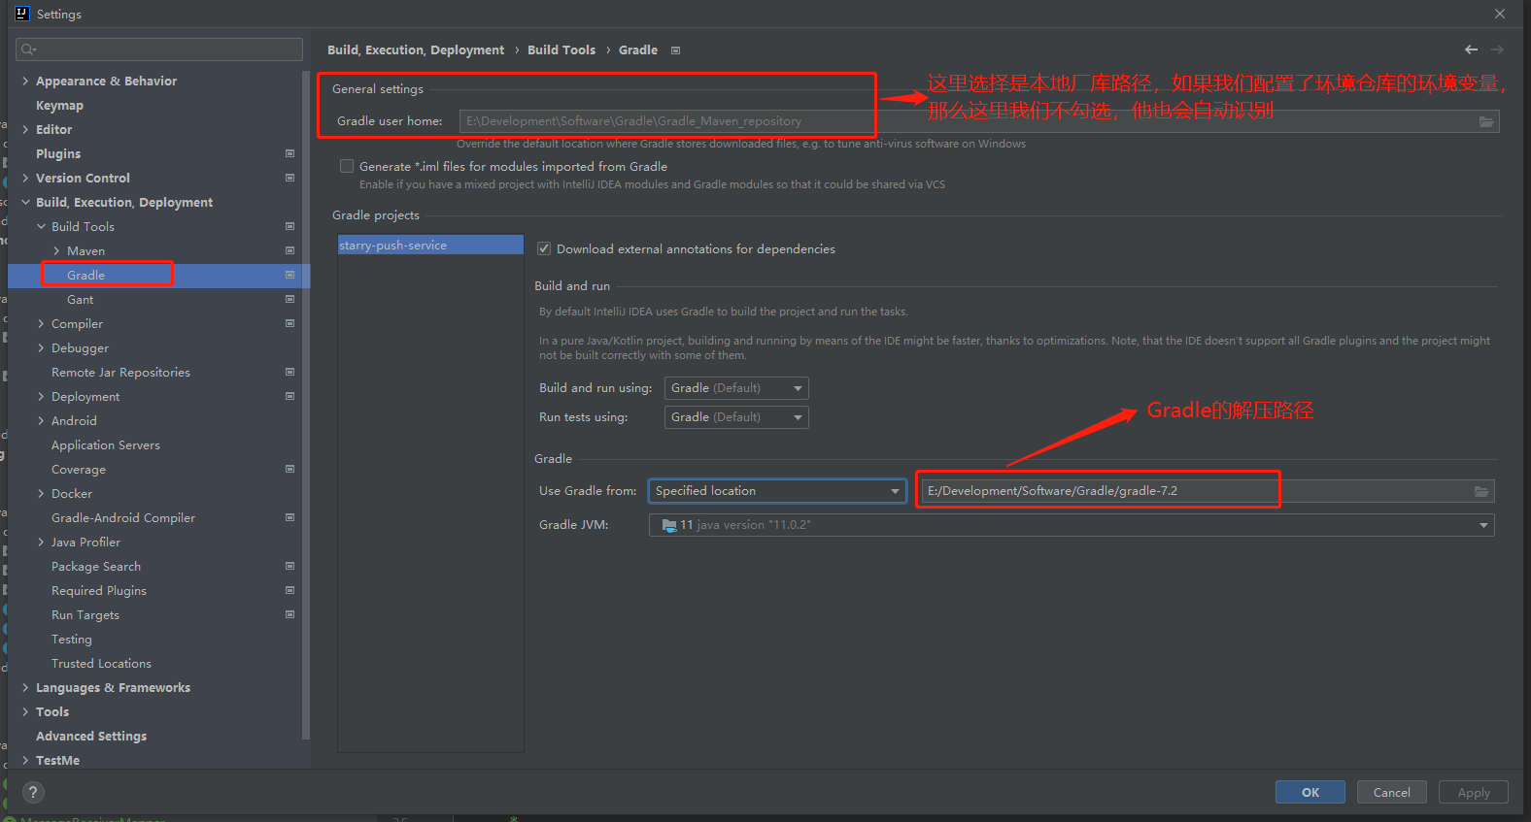Click the forward navigation arrow
The height and width of the screenshot is (822, 1531).
pos(1497,49)
